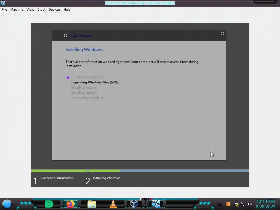The height and width of the screenshot is (210, 280).
Task: Click the Windows logo icon beside Install Windows
Action: click(65, 36)
